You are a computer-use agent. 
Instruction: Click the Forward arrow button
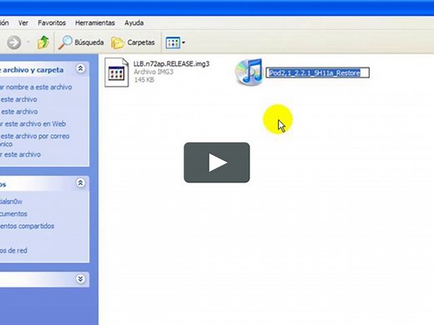pyautogui.click(x=14, y=42)
